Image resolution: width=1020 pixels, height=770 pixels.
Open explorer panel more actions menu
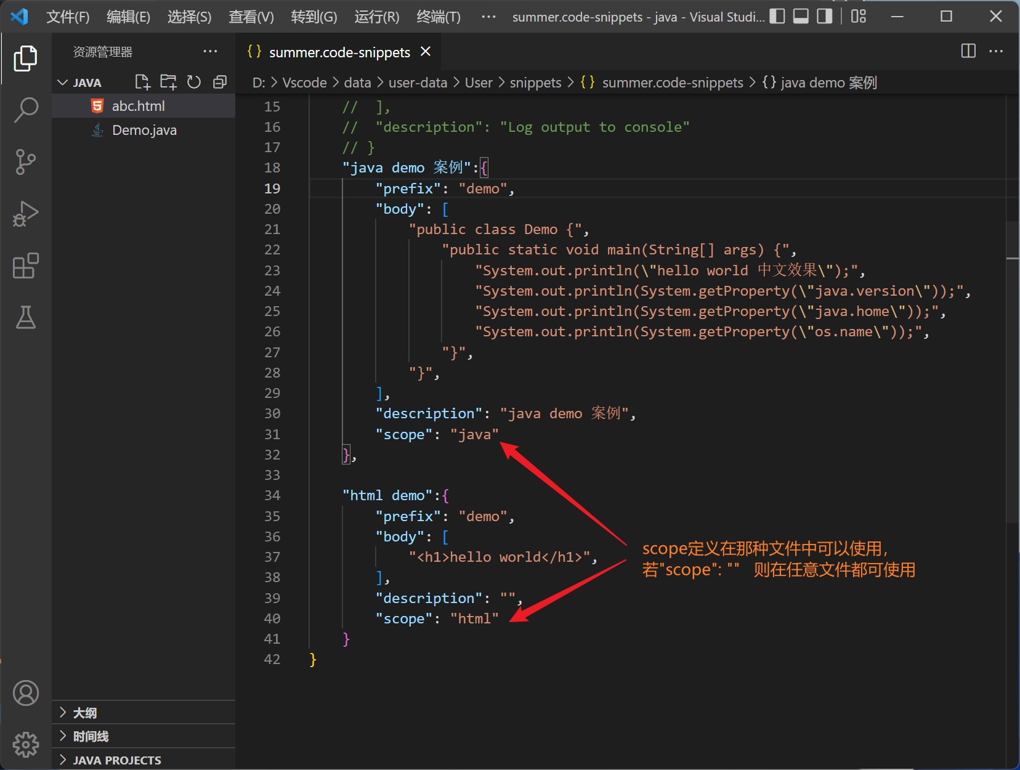(210, 52)
